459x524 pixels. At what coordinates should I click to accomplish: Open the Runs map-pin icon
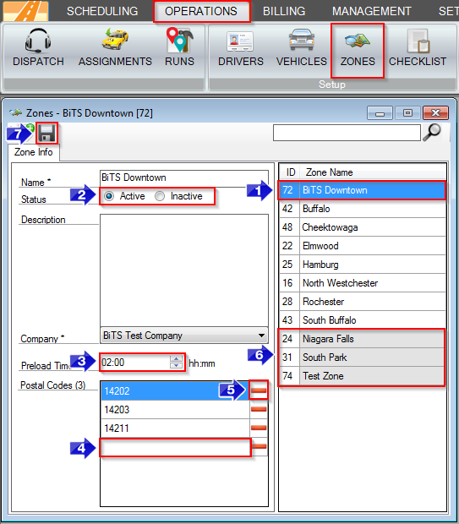(x=179, y=40)
